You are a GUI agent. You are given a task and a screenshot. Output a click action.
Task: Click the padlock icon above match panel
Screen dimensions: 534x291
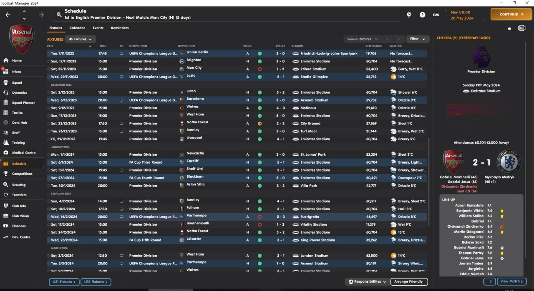(x=509, y=28)
